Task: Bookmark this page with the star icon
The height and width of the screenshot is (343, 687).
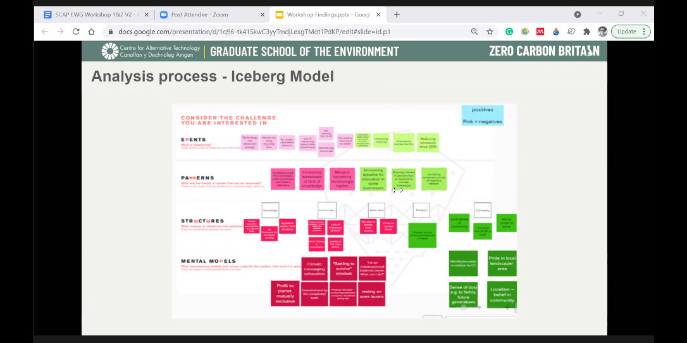Action: [490, 32]
